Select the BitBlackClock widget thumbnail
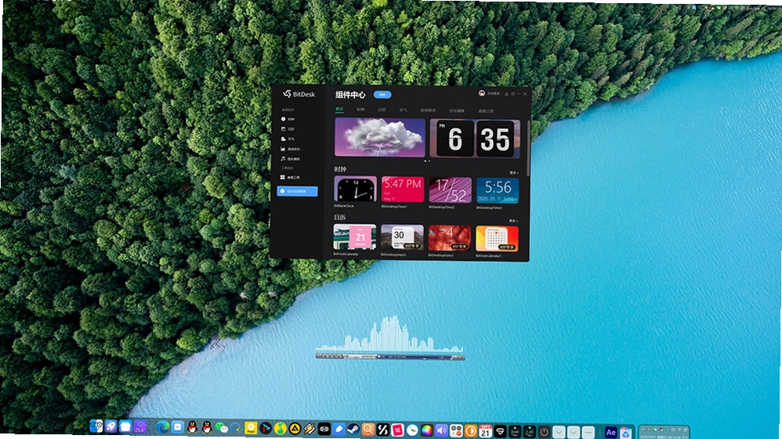 pos(355,189)
